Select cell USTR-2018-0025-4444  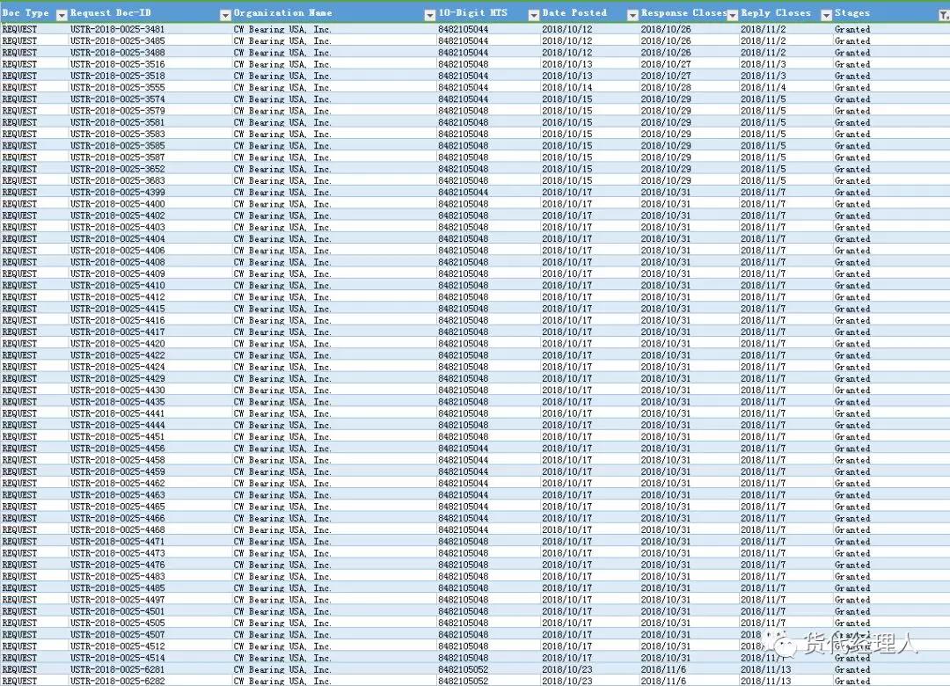coord(118,425)
